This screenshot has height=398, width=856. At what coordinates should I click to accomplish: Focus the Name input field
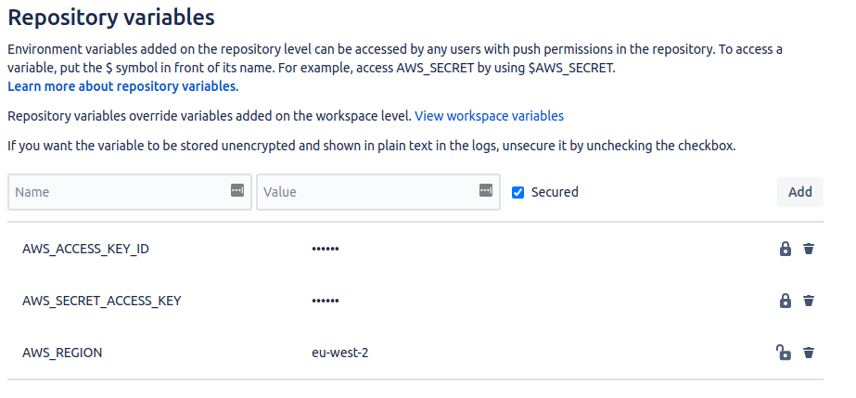pos(130,192)
